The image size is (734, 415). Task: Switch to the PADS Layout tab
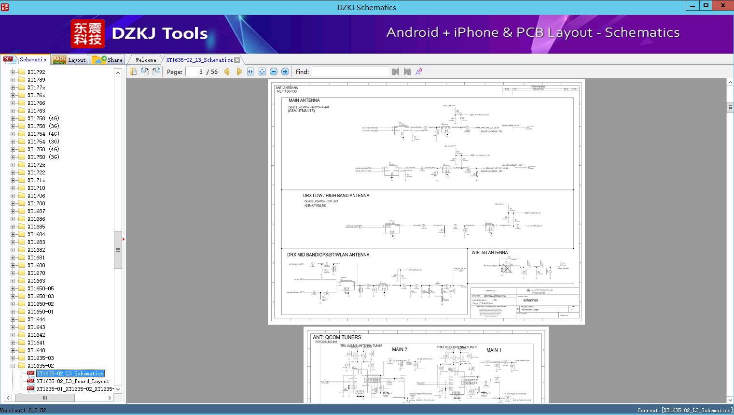coord(69,60)
